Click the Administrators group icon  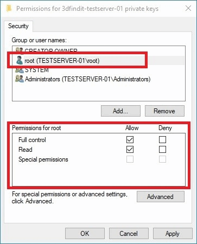(20, 79)
